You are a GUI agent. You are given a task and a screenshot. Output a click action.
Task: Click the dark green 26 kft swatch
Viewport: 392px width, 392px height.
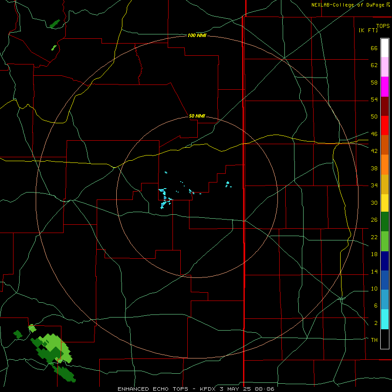[x=385, y=222]
